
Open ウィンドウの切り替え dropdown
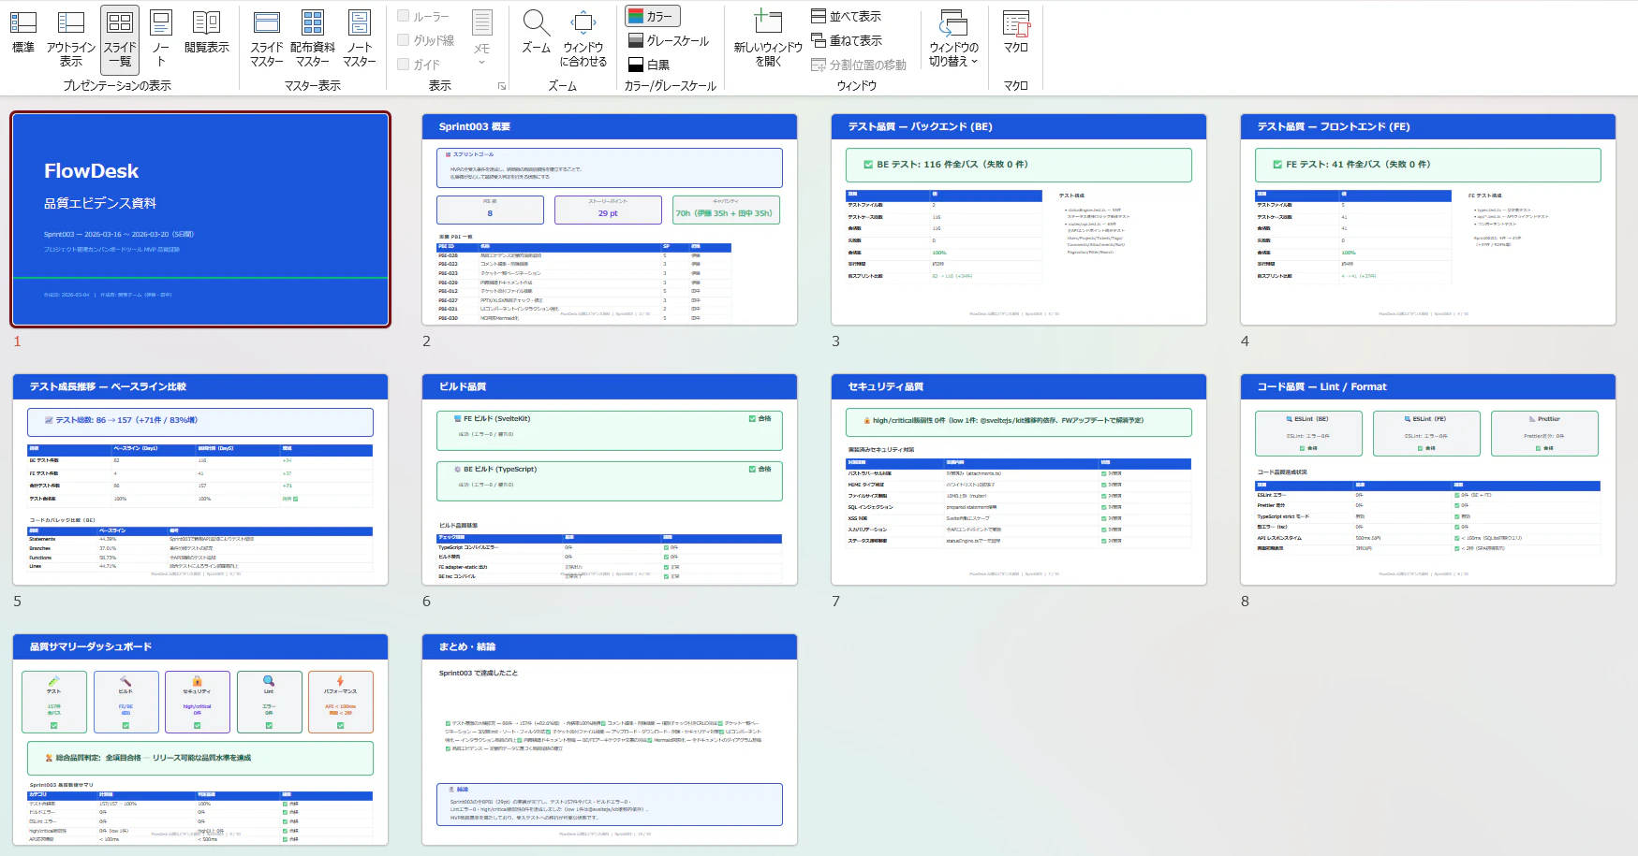point(953,38)
